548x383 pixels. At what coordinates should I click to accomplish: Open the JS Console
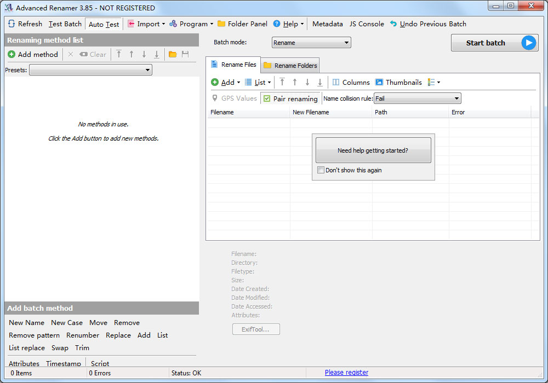367,24
